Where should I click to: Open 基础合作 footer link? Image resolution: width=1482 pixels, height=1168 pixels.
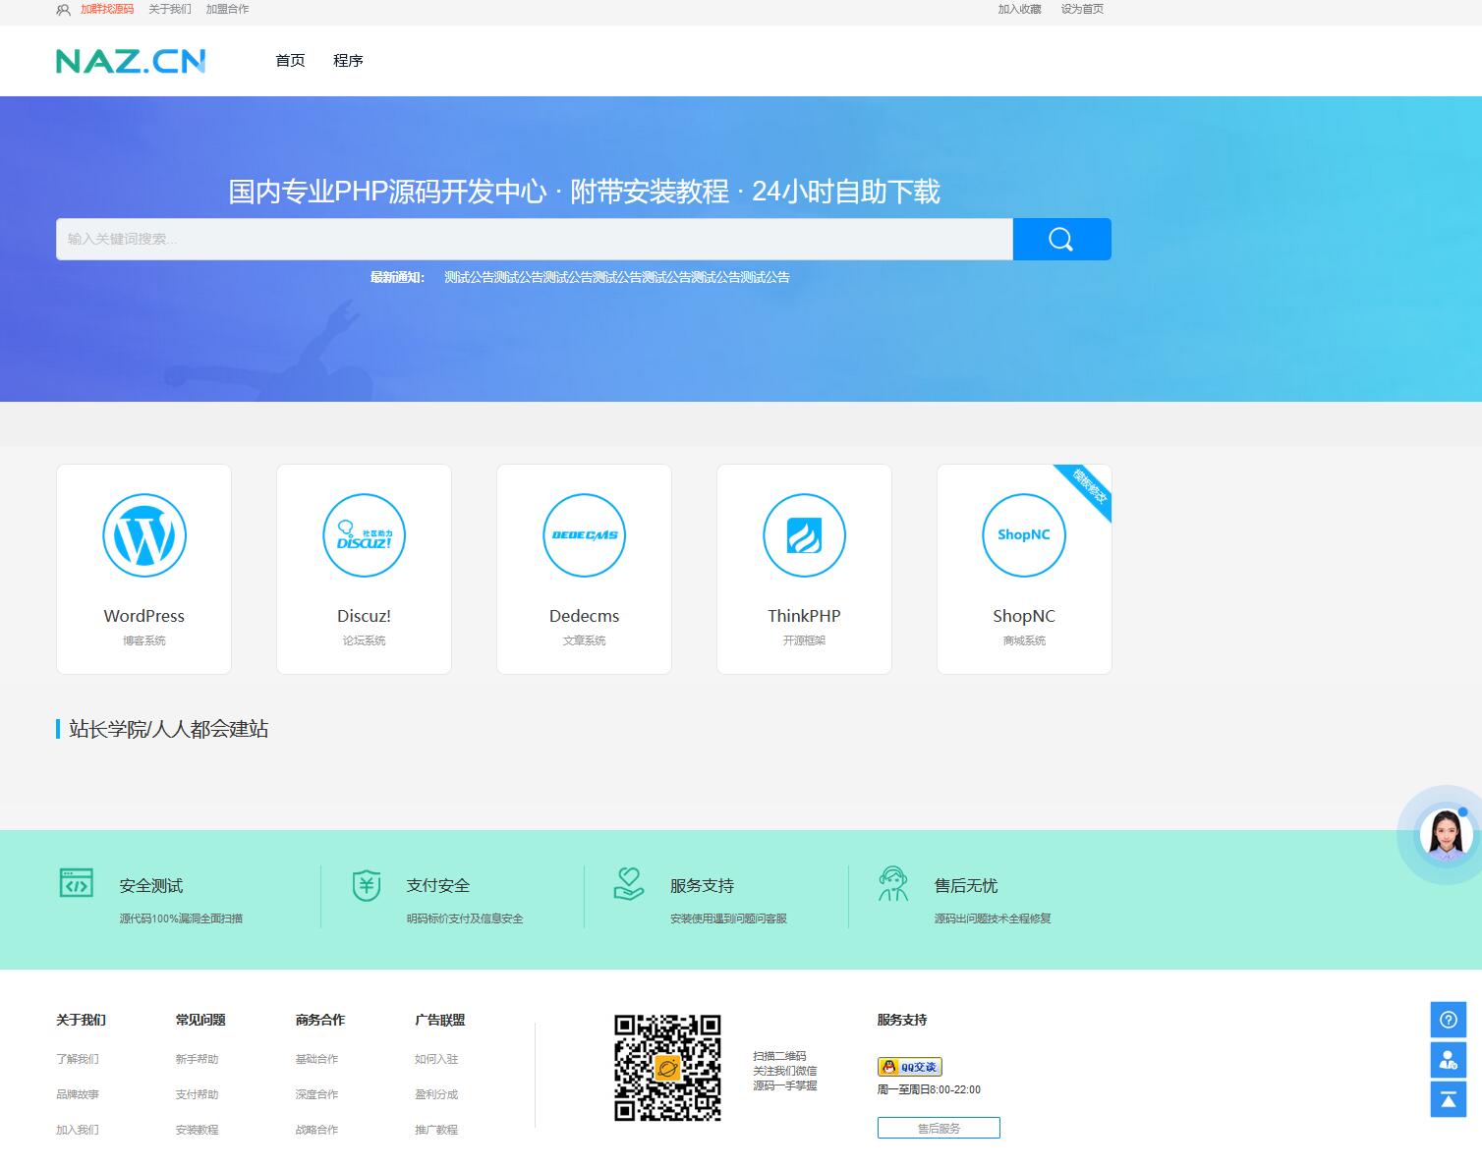(316, 1059)
